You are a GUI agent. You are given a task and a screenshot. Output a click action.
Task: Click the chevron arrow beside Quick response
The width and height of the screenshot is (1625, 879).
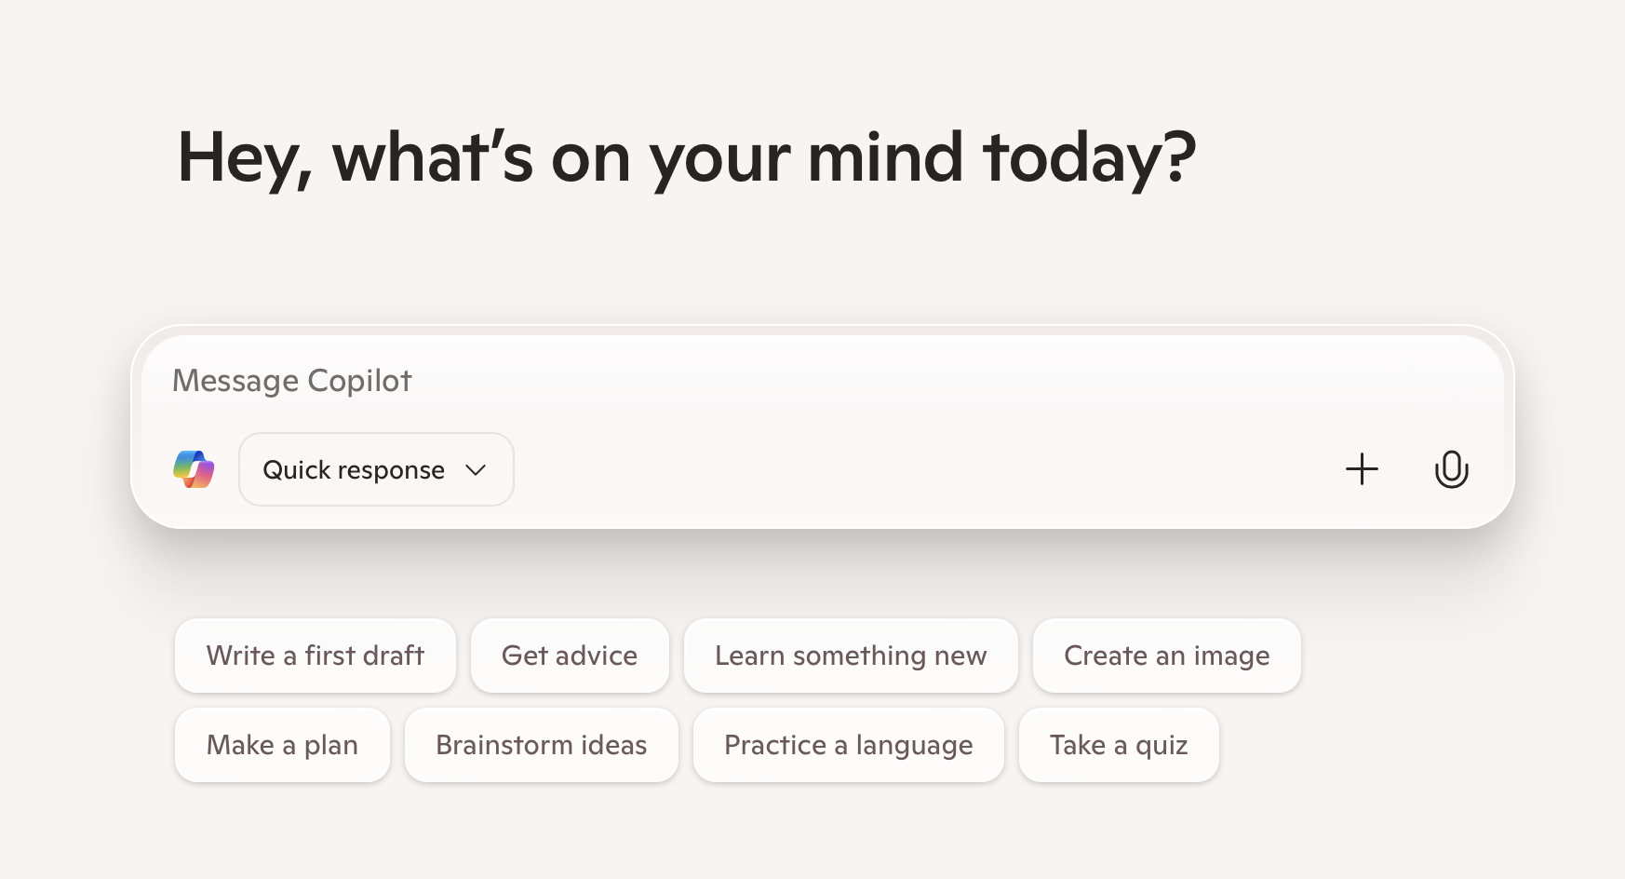pos(476,470)
